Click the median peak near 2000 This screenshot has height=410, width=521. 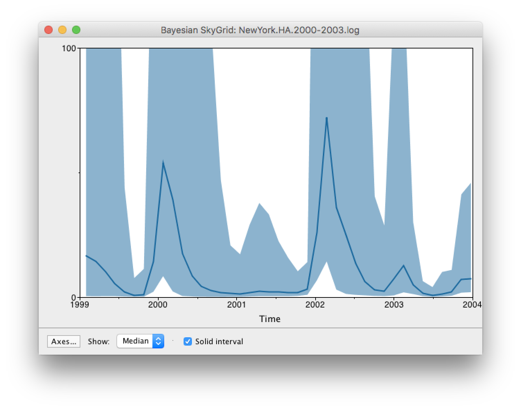tap(163, 162)
